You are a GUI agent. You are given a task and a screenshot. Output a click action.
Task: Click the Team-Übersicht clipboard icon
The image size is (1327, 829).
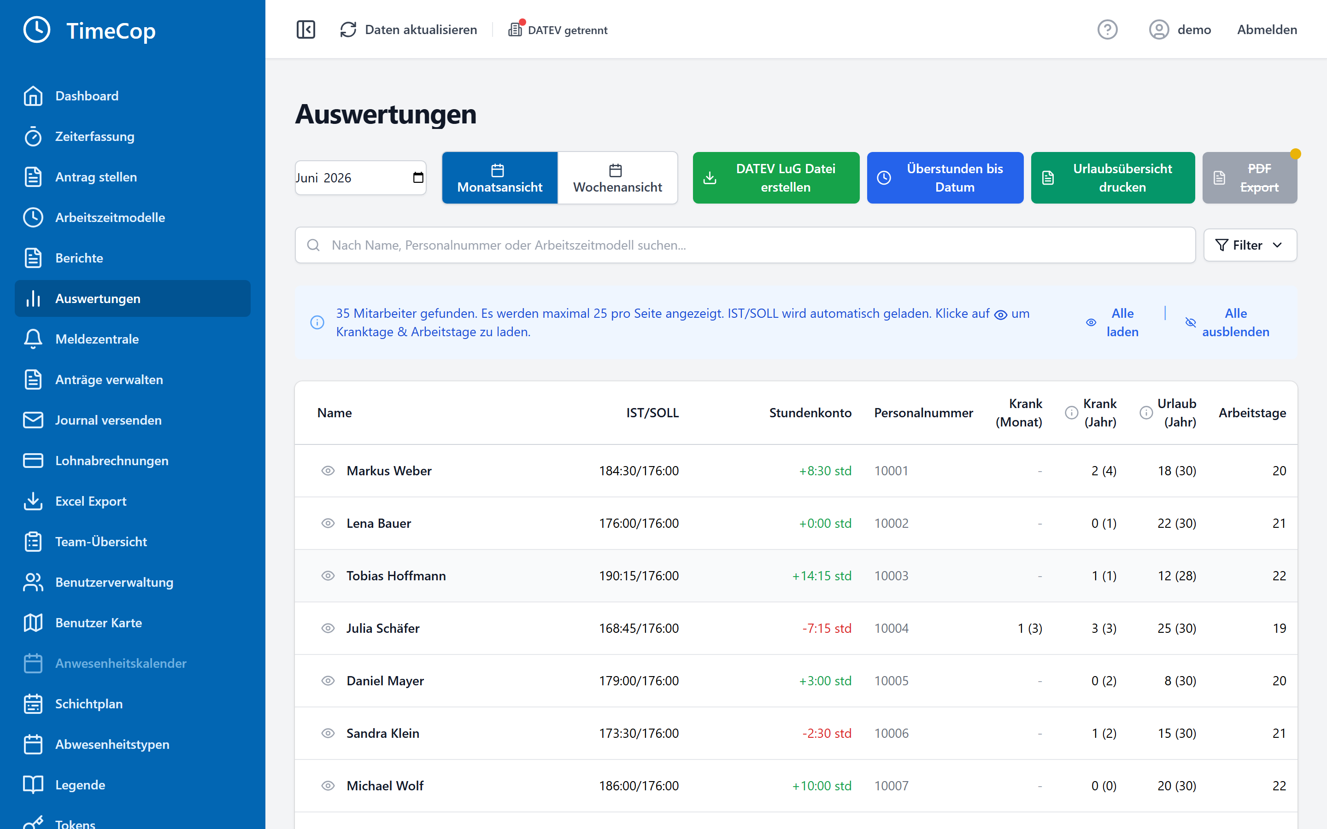pos(33,542)
